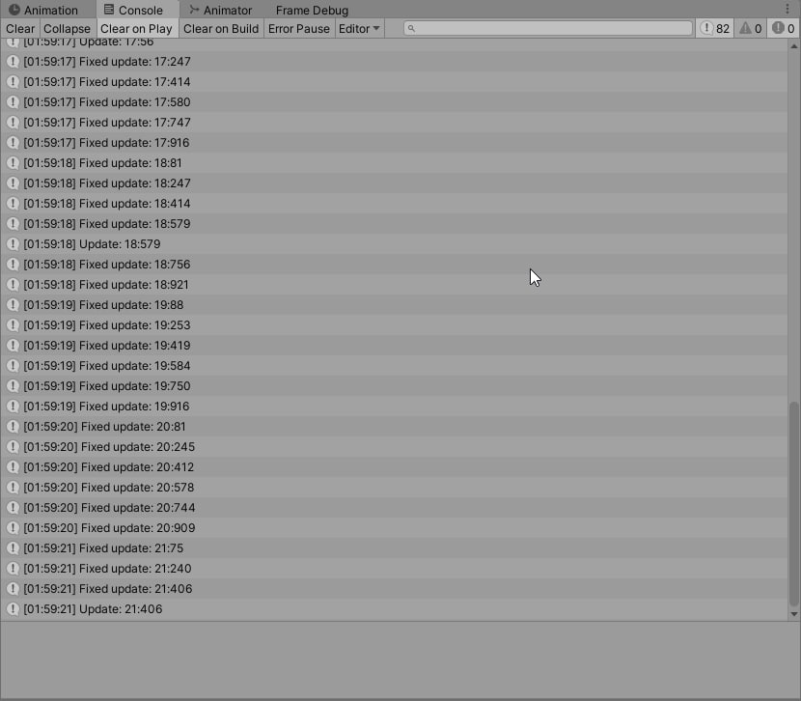Click info icon of Fixed update: 19:88
Screen dimensions: 801x701
pos(13,304)
